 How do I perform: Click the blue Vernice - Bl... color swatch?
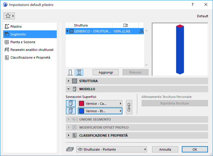[x=81, y=111]
